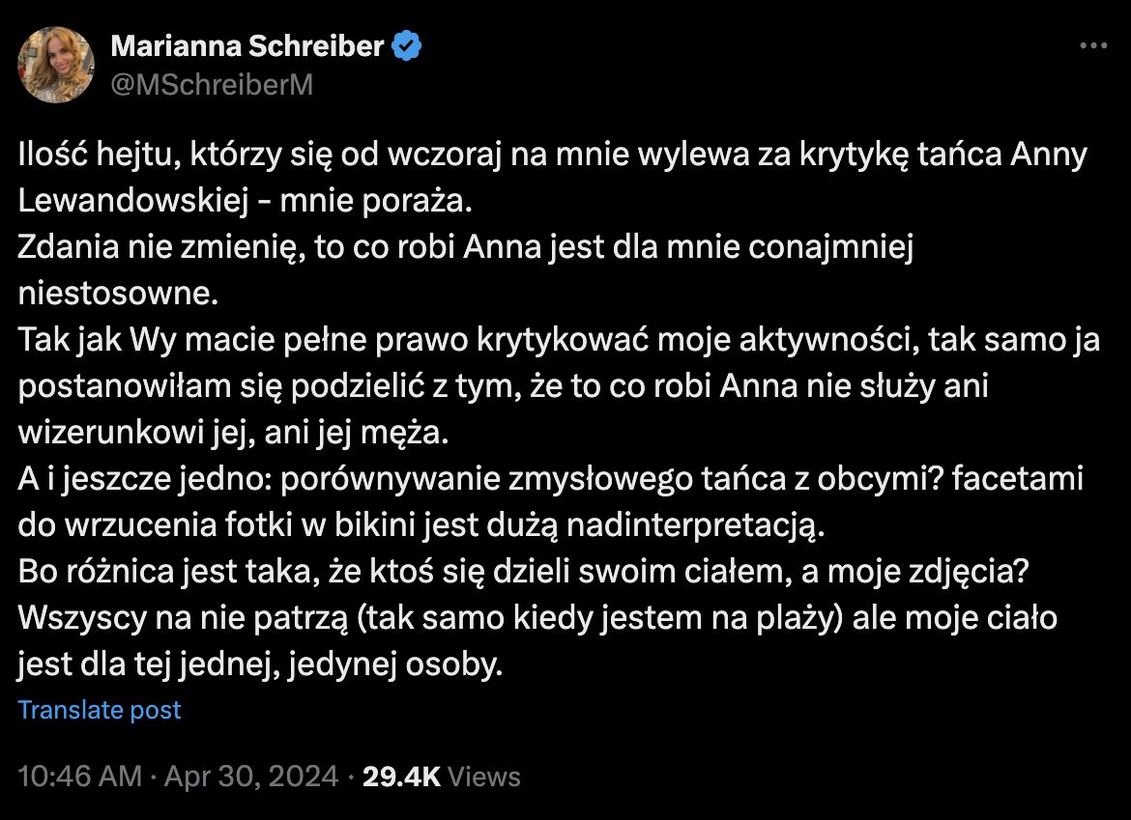Image resolution: width=1131 pixels, height=820 pixels.
Task: Click the Views label beside the count
Action: point(485,777)
